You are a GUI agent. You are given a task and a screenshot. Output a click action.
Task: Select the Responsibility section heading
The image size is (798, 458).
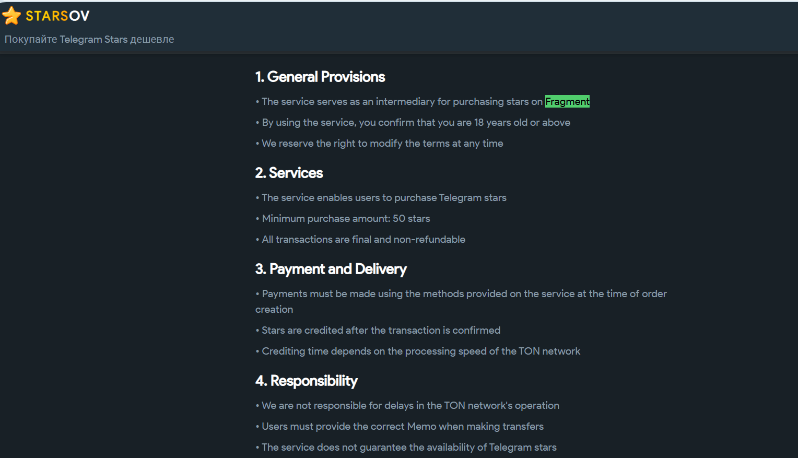tap(307, 381)
